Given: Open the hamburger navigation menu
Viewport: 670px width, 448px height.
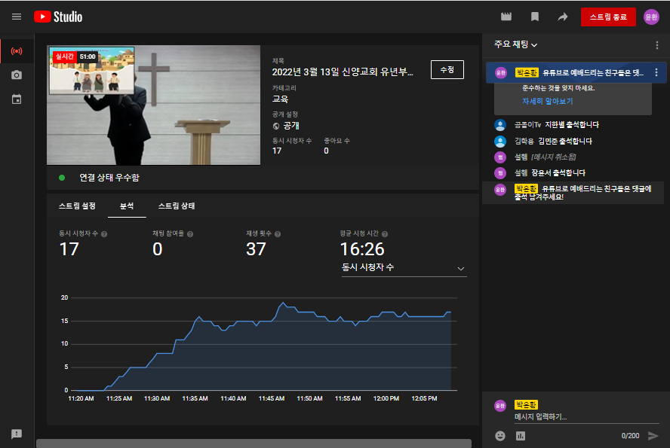Looking at the screenshot, I should tap(16, 17).
